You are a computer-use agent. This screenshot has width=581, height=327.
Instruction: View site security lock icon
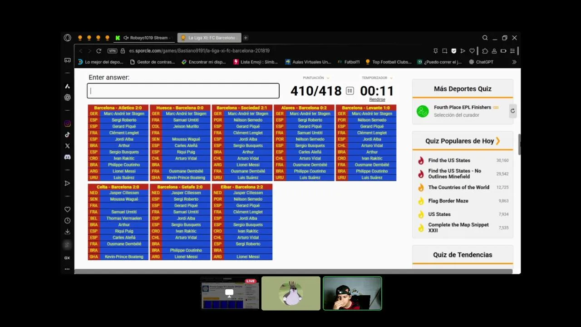coord(123,51)
